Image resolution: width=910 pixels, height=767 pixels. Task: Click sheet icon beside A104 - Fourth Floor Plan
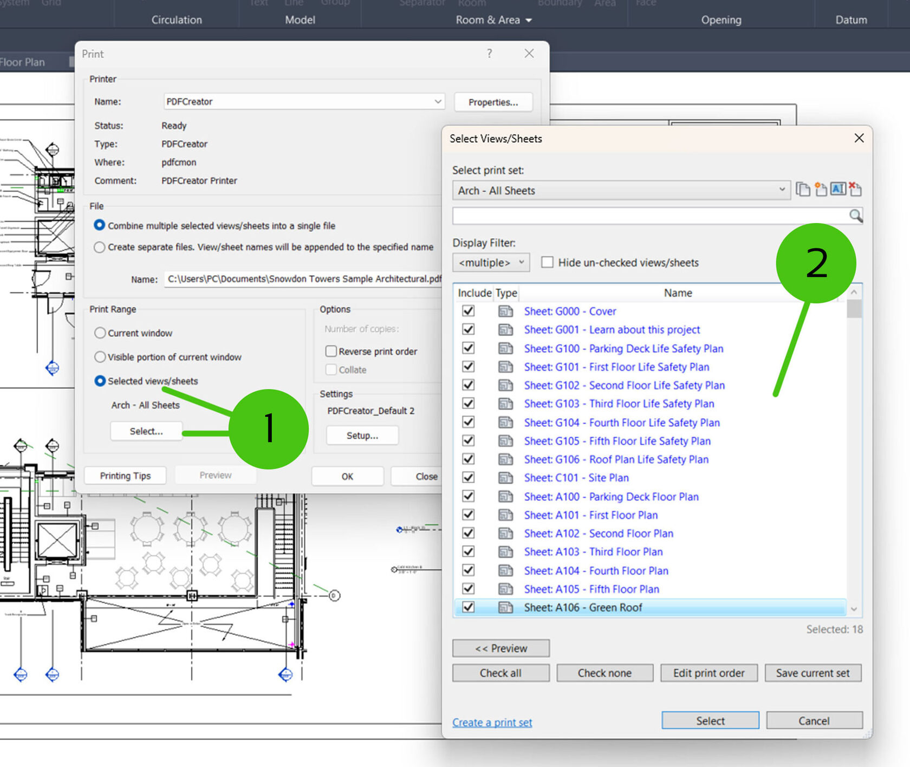pos(505,570)
